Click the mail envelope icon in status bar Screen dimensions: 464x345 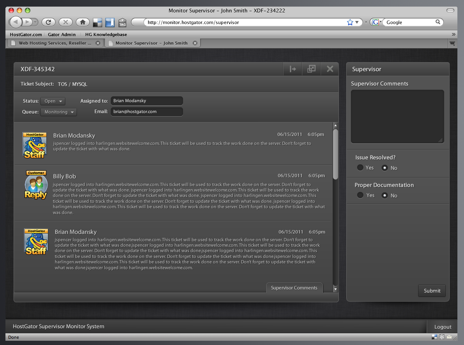(449, 337)
